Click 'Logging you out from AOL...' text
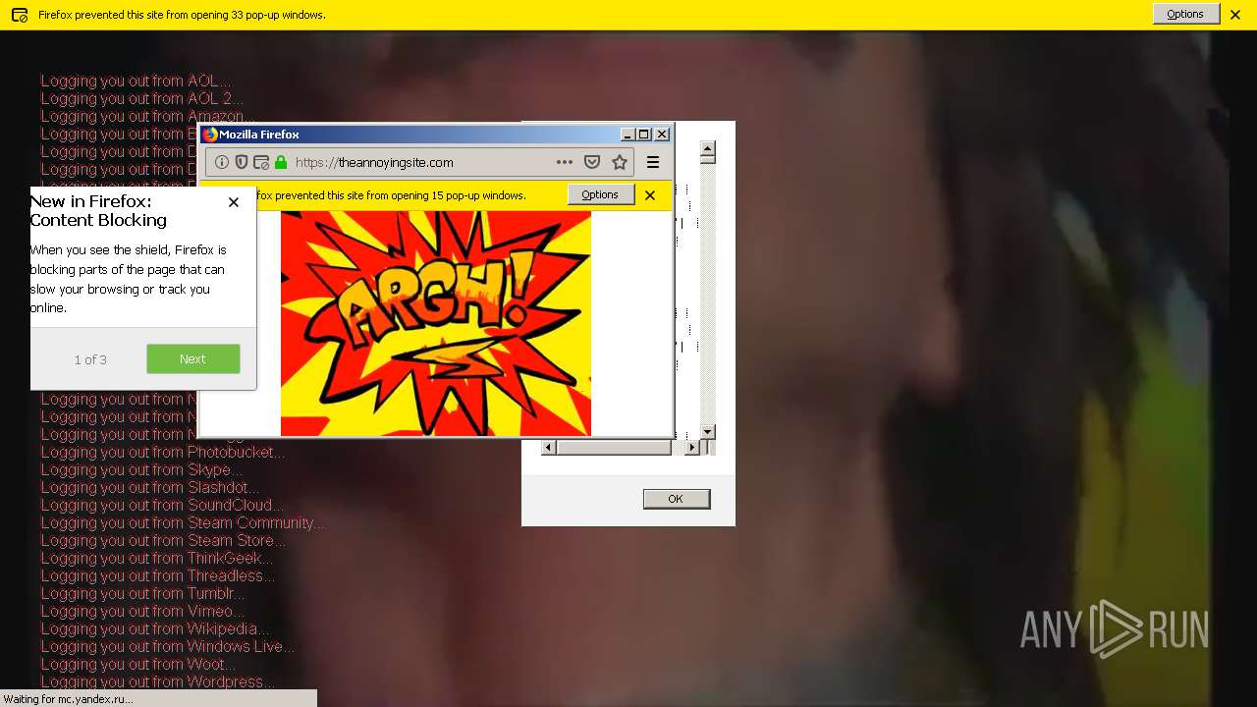This screenshot has height=707, width=1257. pos(136,81)
